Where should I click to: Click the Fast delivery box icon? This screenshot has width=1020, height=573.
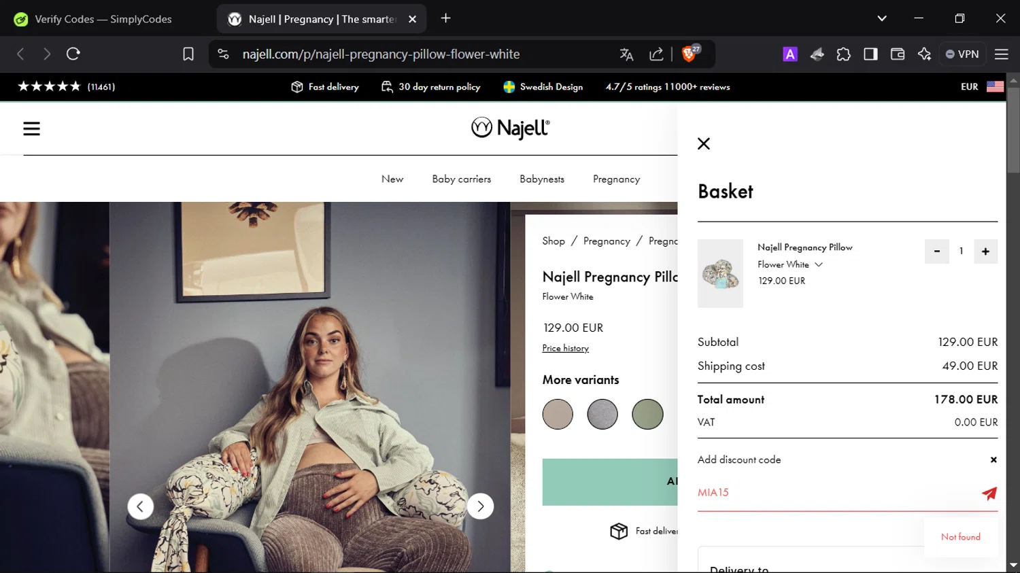[297, 87]
